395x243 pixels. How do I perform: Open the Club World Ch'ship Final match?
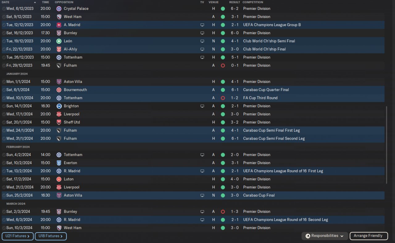pos(264,49)
